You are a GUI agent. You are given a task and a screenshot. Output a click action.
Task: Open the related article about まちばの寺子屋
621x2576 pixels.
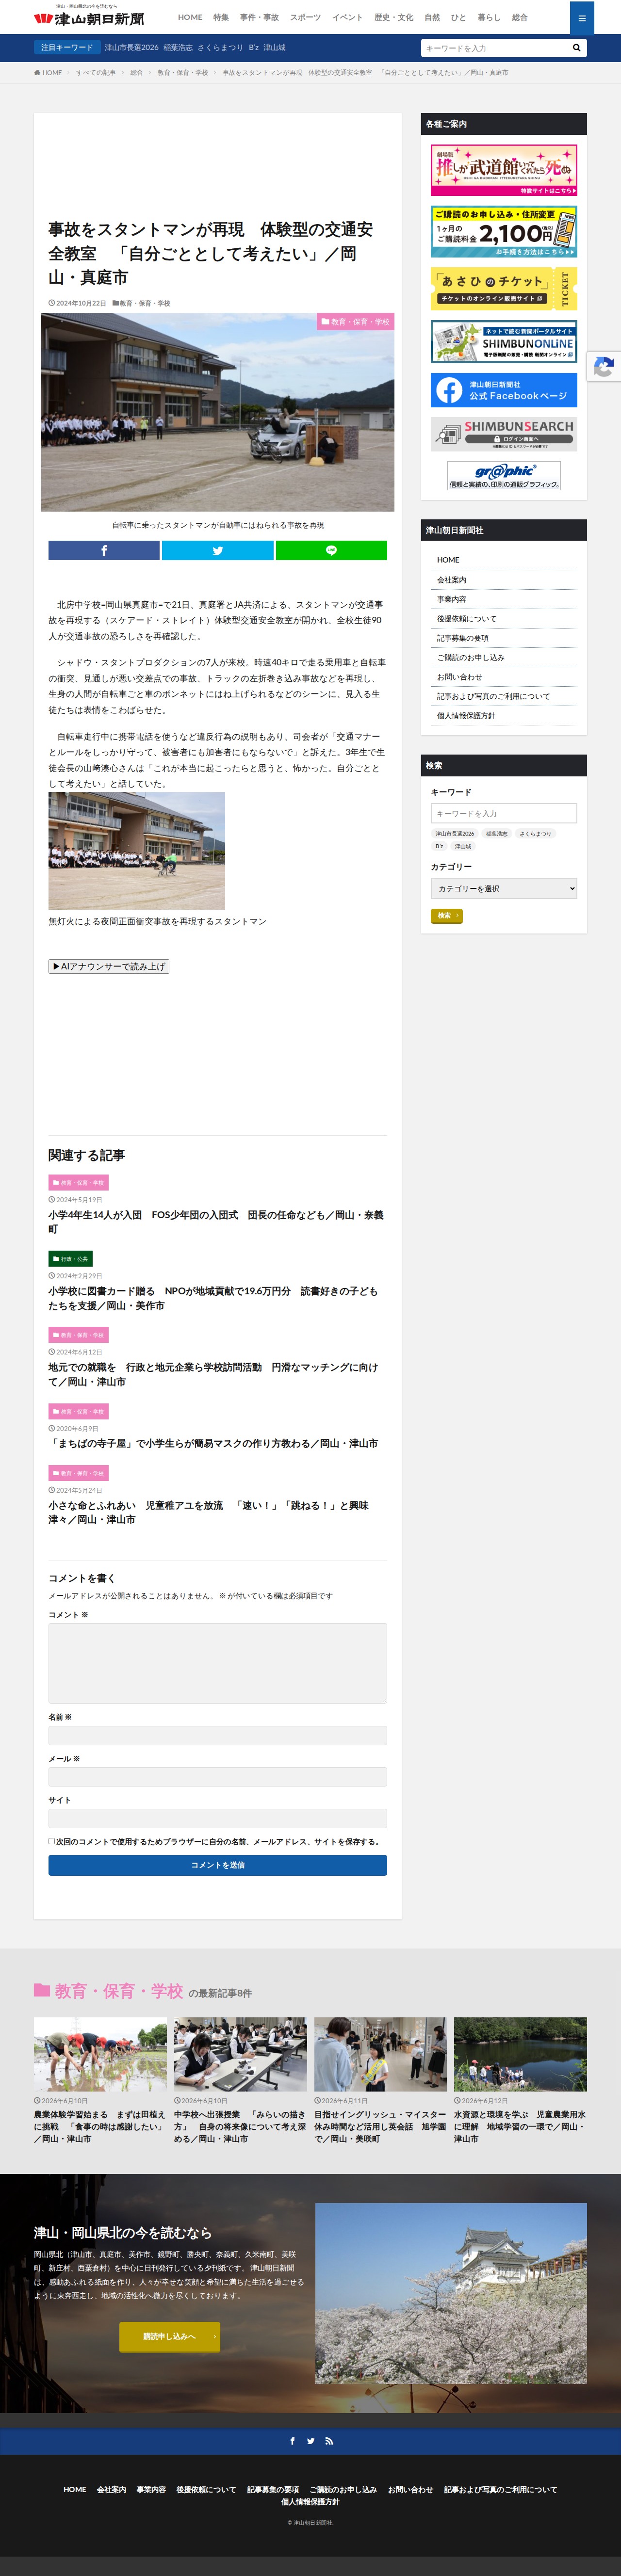pos(213,1443)
